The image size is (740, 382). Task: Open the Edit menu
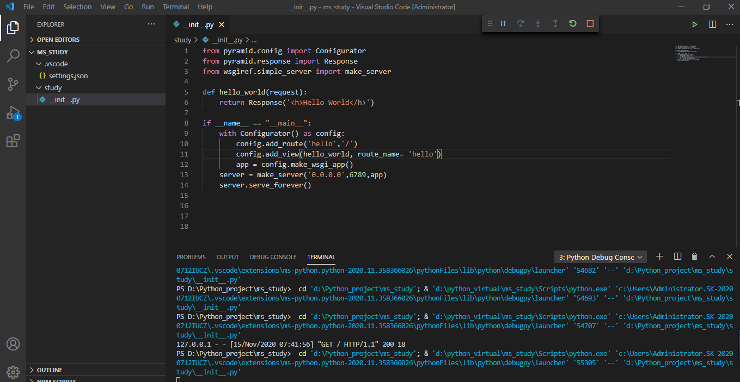tap(48, 7)
